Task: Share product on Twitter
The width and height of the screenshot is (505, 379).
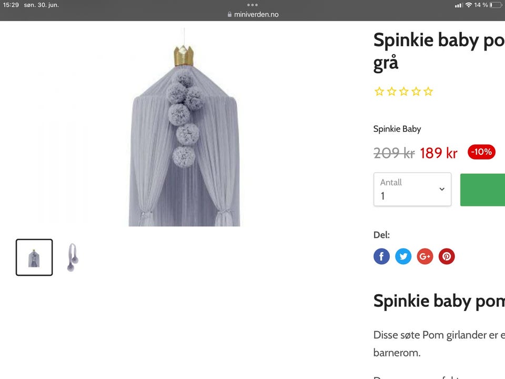Action: tap(403, 256)
